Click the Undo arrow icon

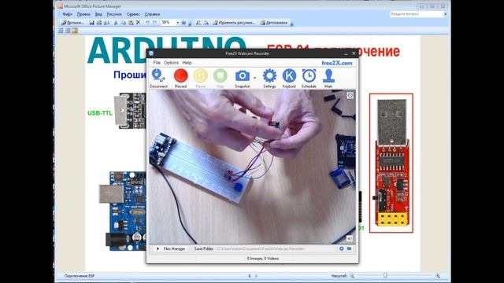[x=147, y=23]
